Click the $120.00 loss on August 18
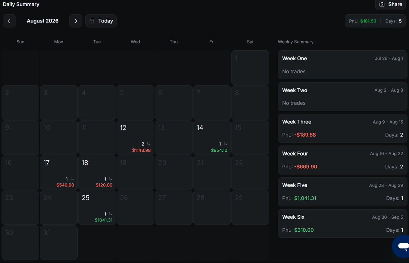Viewport: 409px width, 263px height. tap(104, 185)
